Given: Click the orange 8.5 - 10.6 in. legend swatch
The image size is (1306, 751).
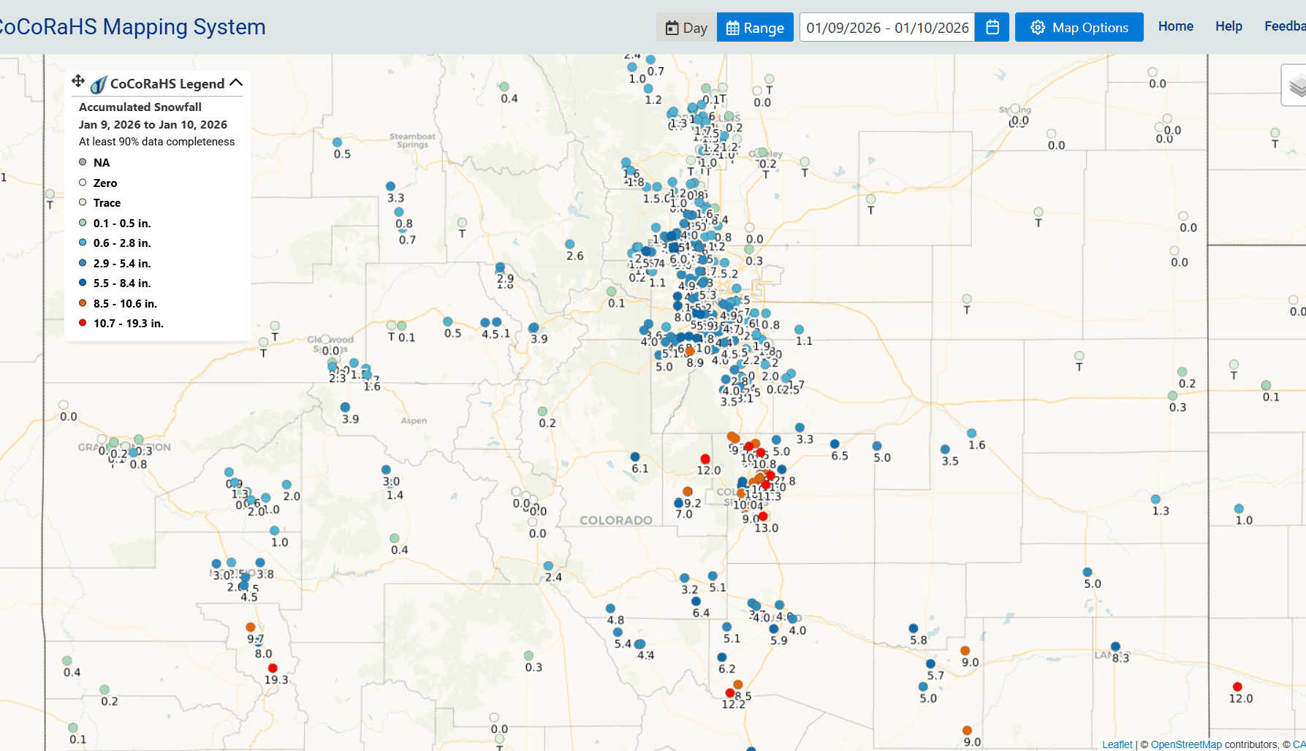Looking at the screenshot, I should [x=83, y=302].
